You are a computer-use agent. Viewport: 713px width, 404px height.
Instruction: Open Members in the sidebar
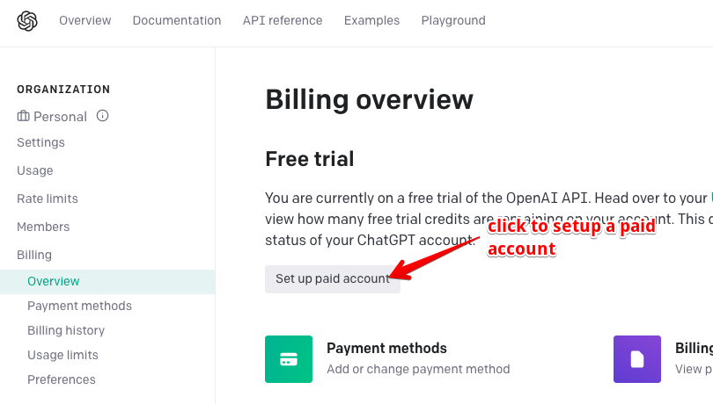point(43,227)
